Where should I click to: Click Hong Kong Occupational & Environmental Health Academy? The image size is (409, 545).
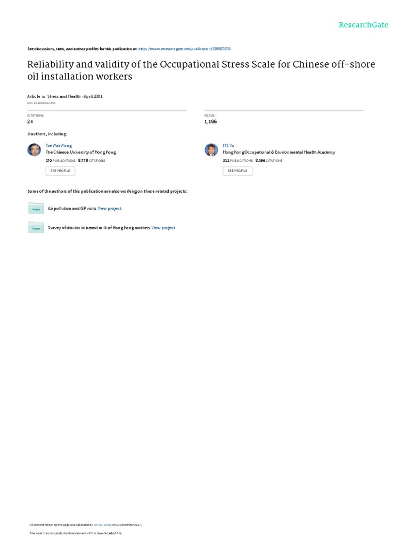(279, 152)
